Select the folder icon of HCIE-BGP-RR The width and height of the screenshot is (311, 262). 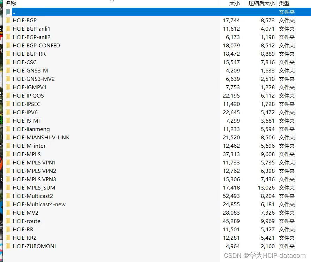(8, 54)
